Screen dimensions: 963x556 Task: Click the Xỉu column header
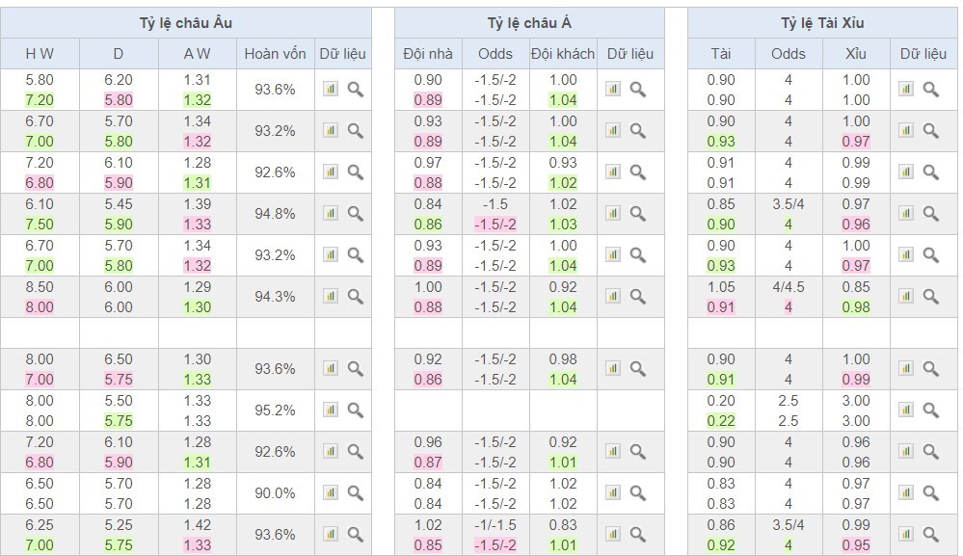coord(856,54)
